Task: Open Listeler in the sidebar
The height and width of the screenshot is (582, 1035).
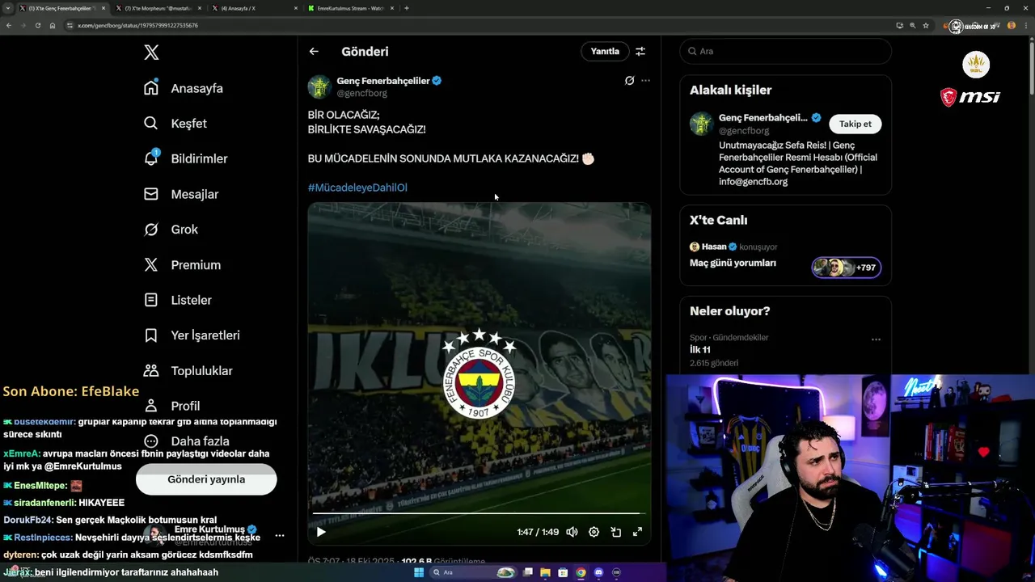Action: tap(178, 300)
